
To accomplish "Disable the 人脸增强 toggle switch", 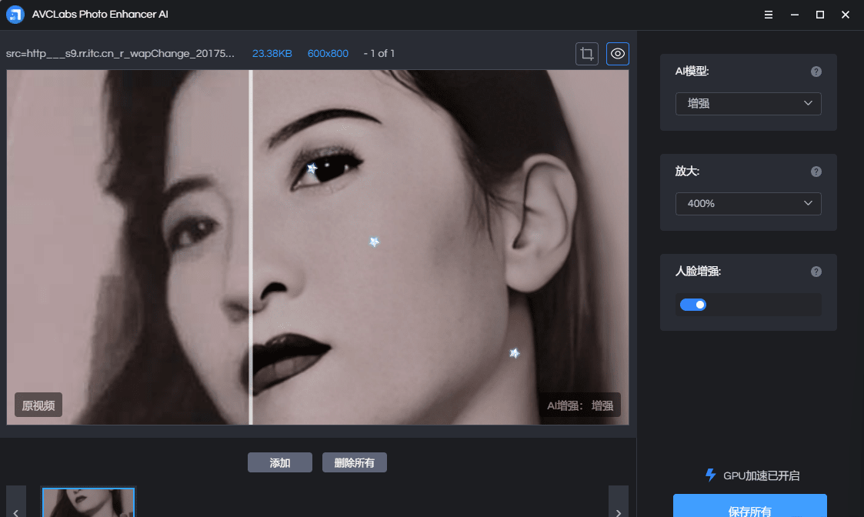I will [x=692, y=305].
